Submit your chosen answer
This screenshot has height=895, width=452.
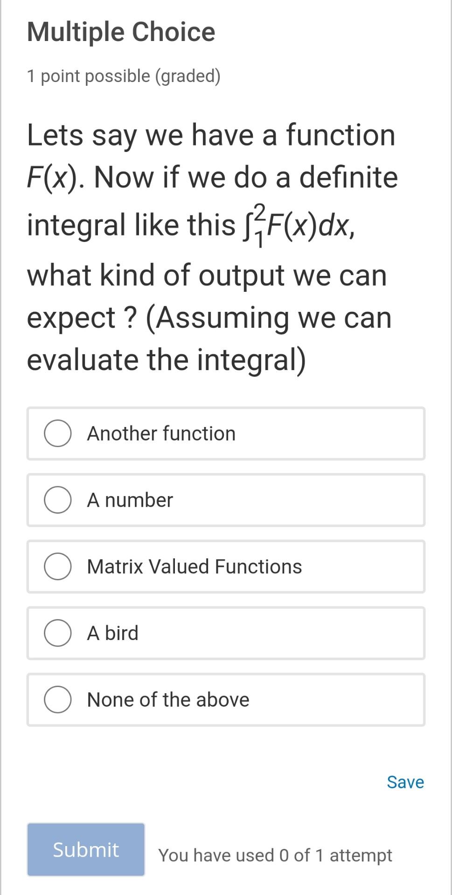[x=85, y=849]
